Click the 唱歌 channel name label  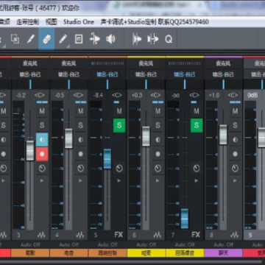coord(30,253)
